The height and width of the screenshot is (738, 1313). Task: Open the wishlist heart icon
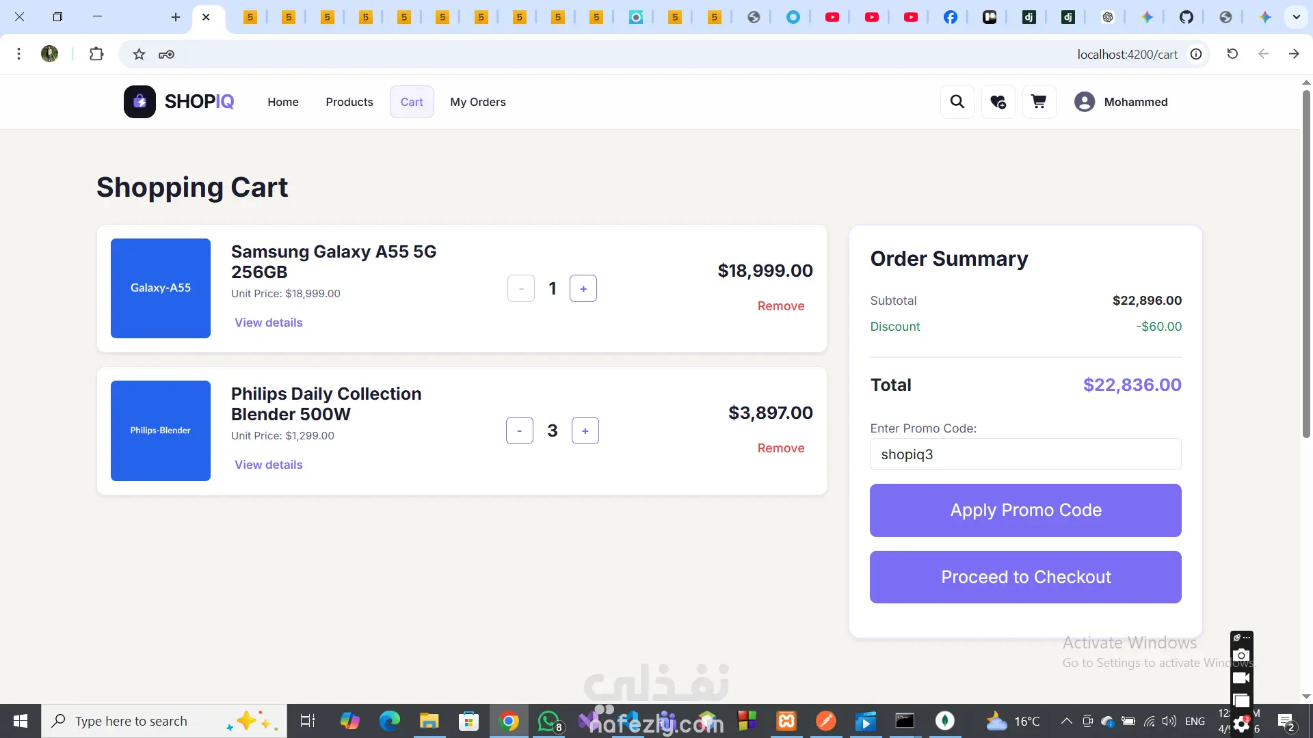click(x=998, y=102)
